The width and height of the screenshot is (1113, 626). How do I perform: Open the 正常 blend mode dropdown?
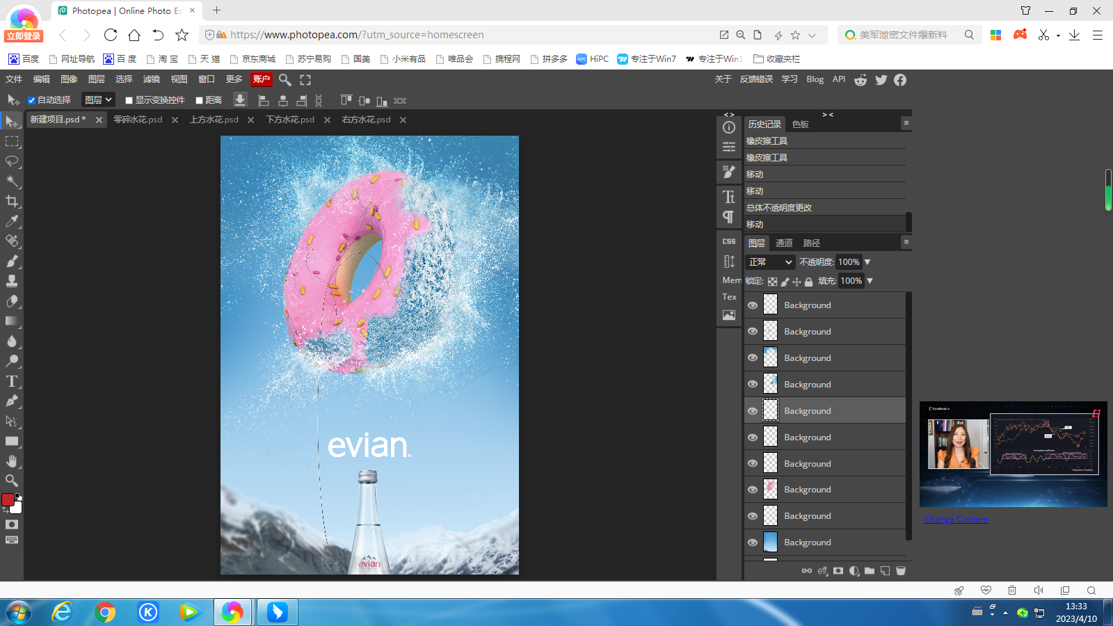click(x=770, y=262)
